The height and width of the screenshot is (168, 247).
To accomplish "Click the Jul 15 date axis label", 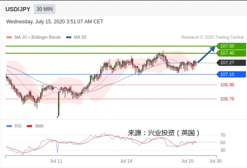I will coord(187,161).
